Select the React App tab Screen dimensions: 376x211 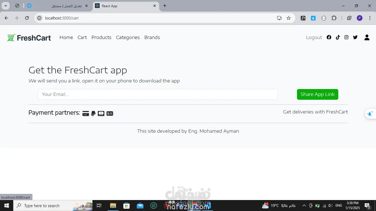coord(126,6)
